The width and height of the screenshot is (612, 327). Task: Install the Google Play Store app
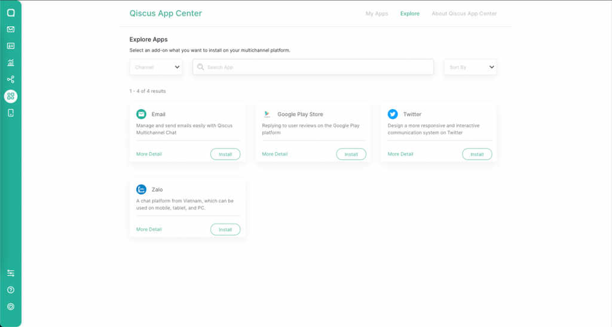(351, 155)
